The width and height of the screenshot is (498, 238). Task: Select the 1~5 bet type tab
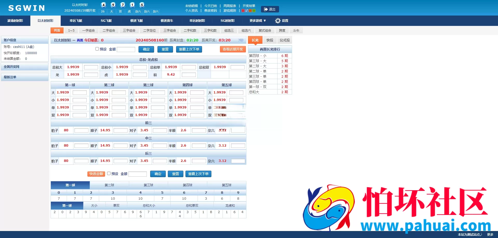(x=71, y=31)
